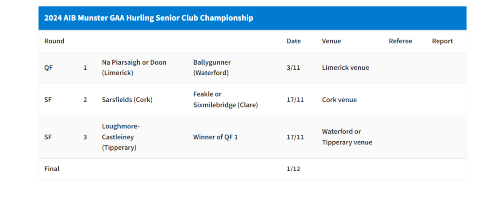The image size is (501, 198).
Task: Select the Round column header
Action: [55, 41]
